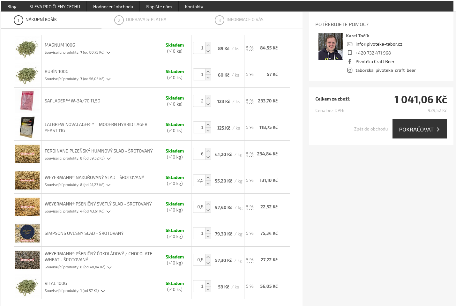Open the Blog menu item
The height and width of the screenshot is (306, 456).
(12, 7)
